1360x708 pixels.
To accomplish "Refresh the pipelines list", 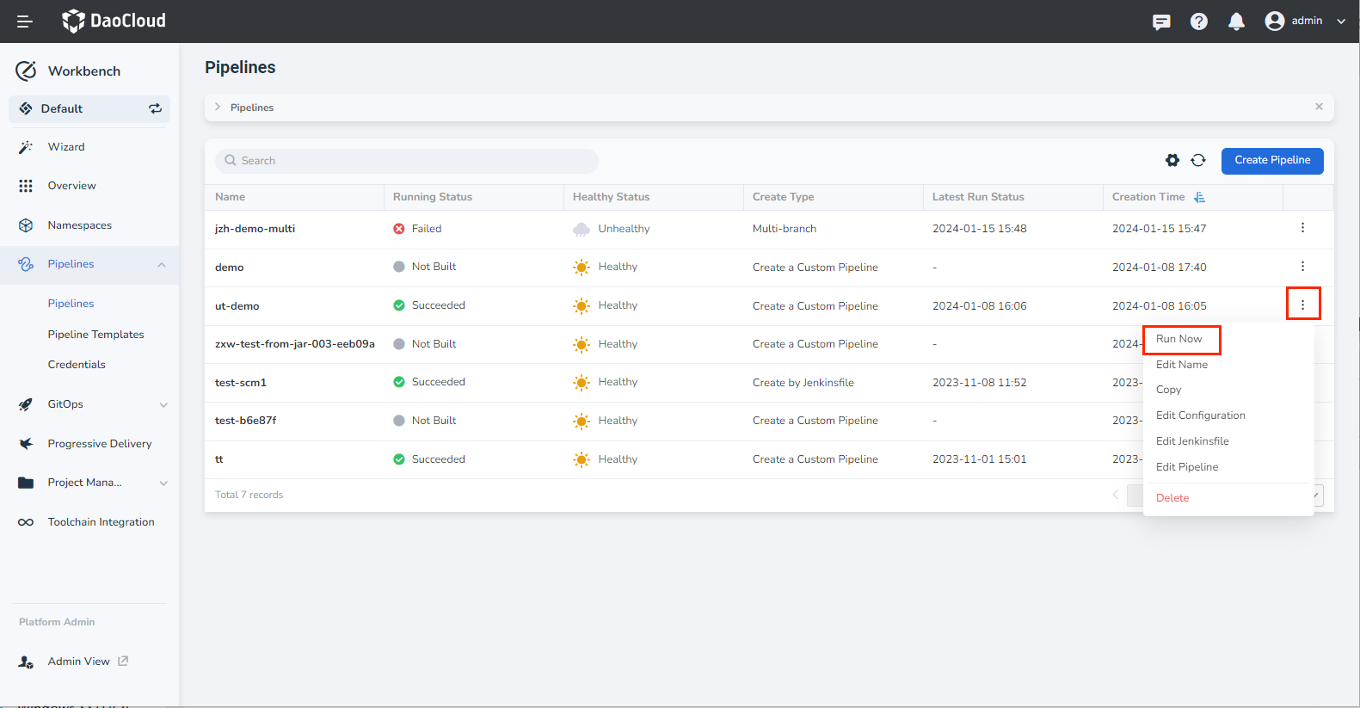I will pos(1198,160).
